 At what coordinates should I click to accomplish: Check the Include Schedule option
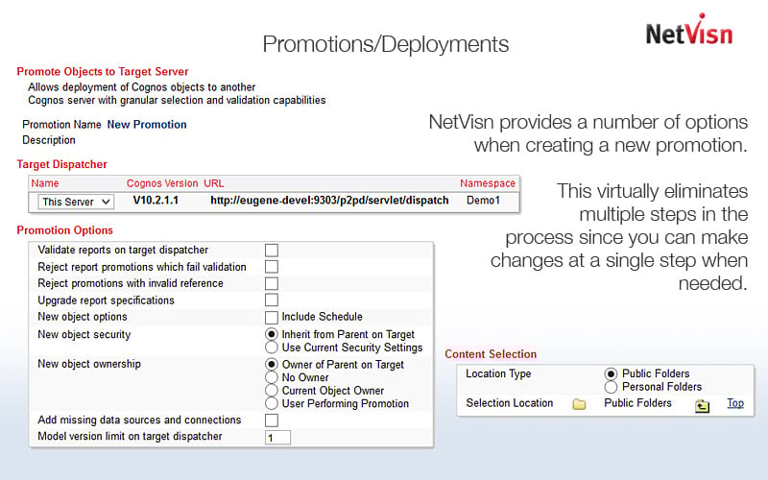tap(272, 318)
